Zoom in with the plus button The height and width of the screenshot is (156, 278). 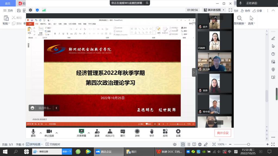[267, 144]
